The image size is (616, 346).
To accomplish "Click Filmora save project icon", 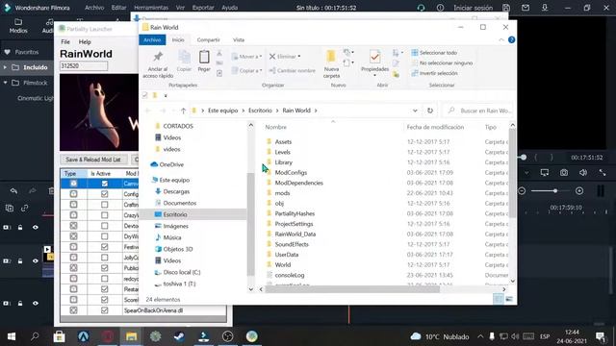I will click(x=506, y=8).
